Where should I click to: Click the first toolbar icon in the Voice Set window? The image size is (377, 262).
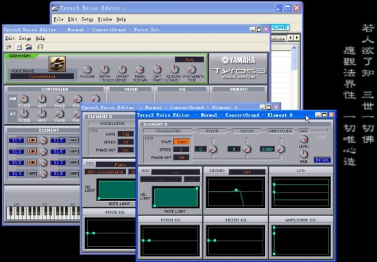click(x=8, y=47)
